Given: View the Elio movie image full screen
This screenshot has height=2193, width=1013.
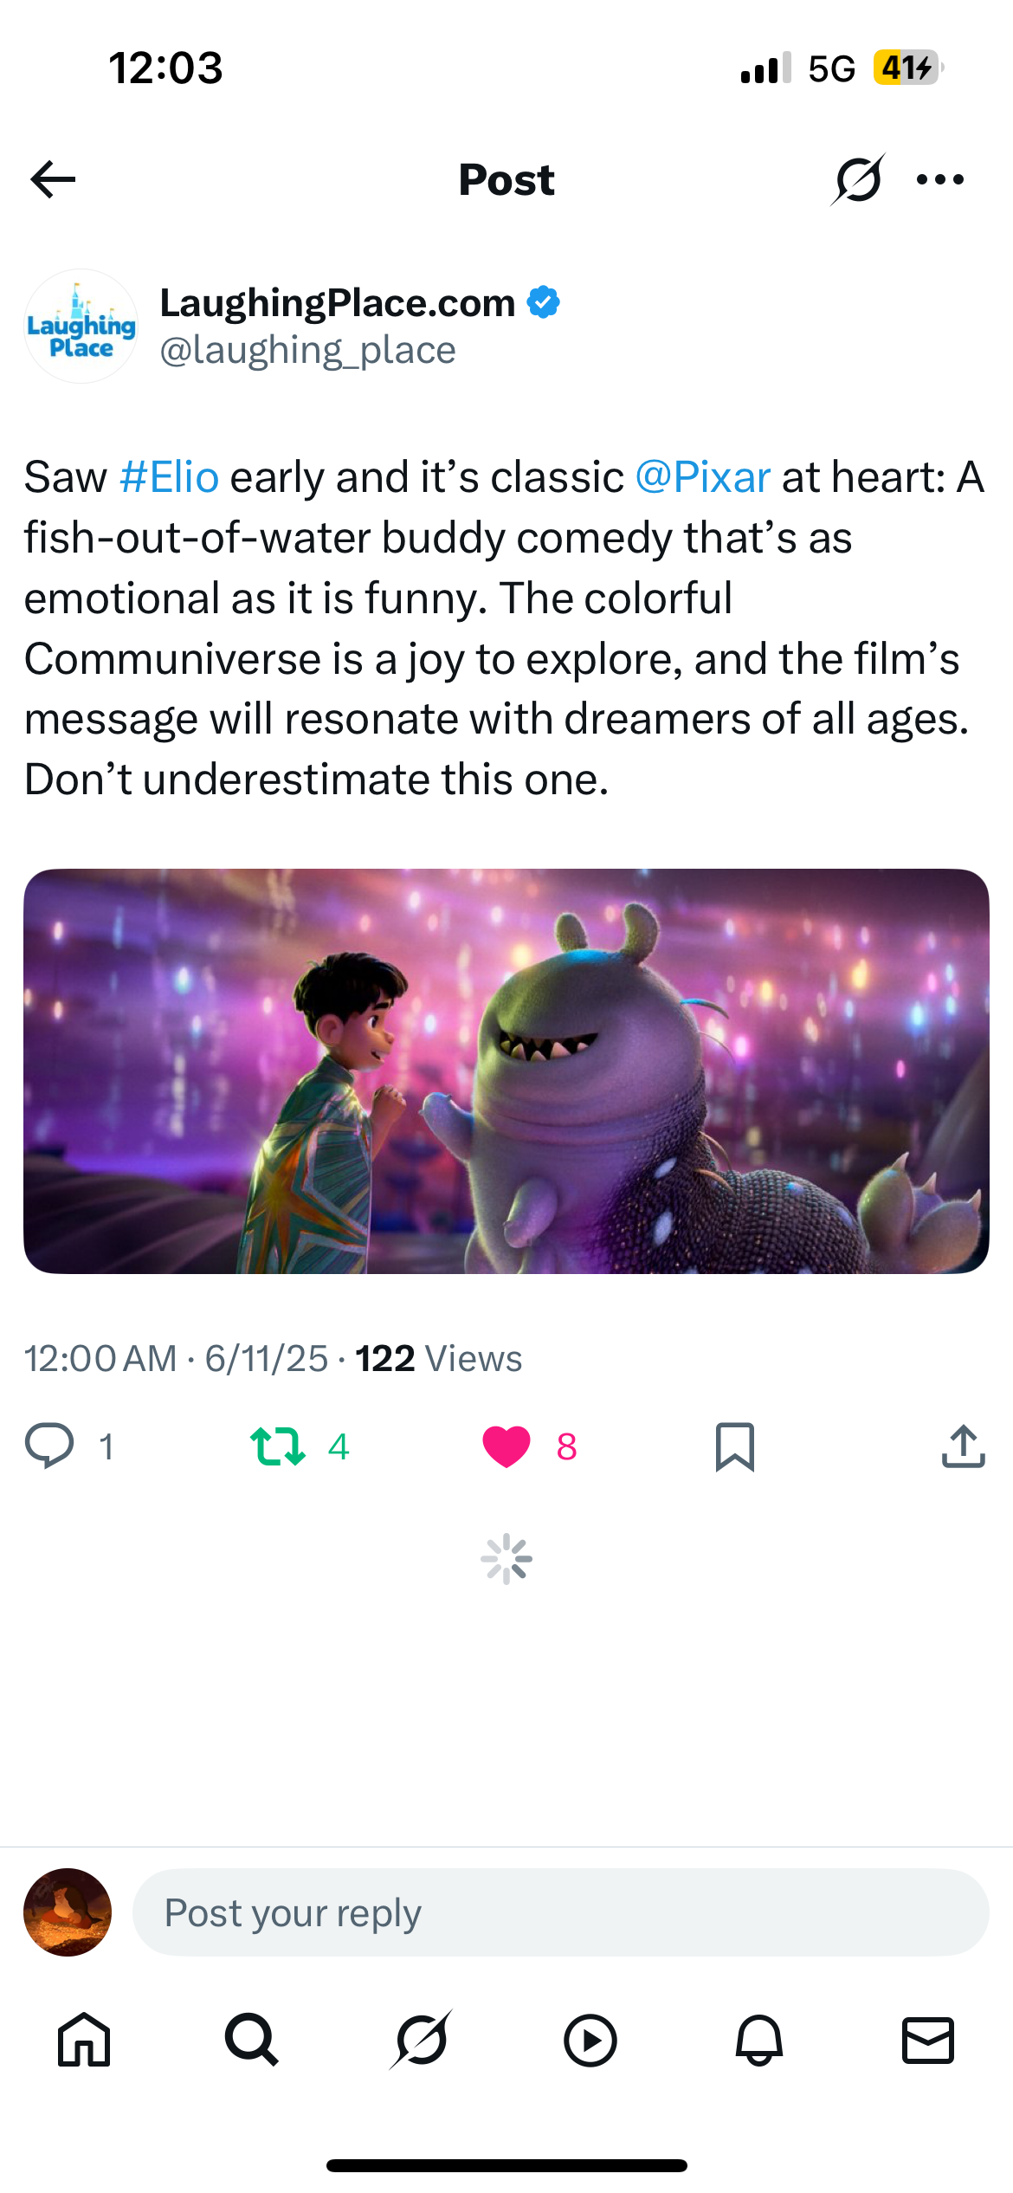Looking at the screenshot, I should pos(506,1071).
